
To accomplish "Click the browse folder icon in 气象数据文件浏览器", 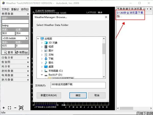I will [x=144, y=9].
